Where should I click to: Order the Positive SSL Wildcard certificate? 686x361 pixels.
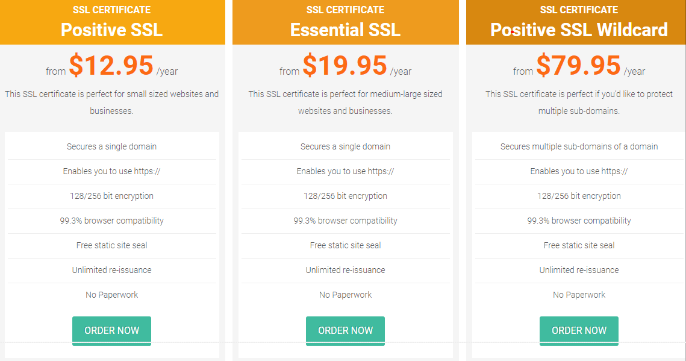[x=579, y=330]
